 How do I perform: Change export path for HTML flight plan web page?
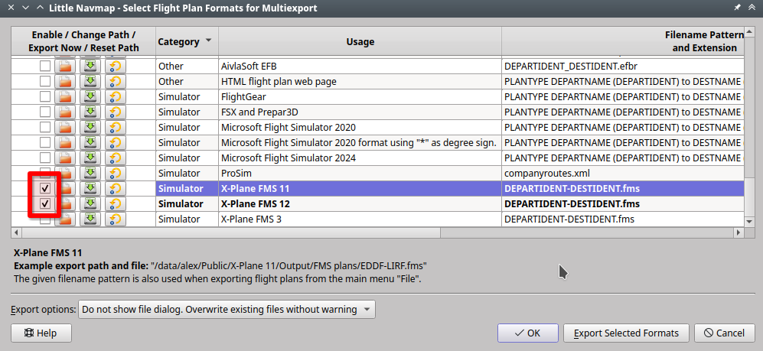(x=65, y=81)
